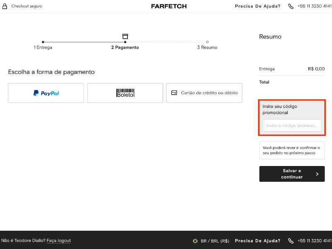Select Cartão de crédito ou débito option

pyautogui.click(x=204, y=93)
